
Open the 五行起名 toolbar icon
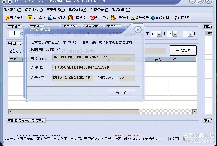coord(14,18)
